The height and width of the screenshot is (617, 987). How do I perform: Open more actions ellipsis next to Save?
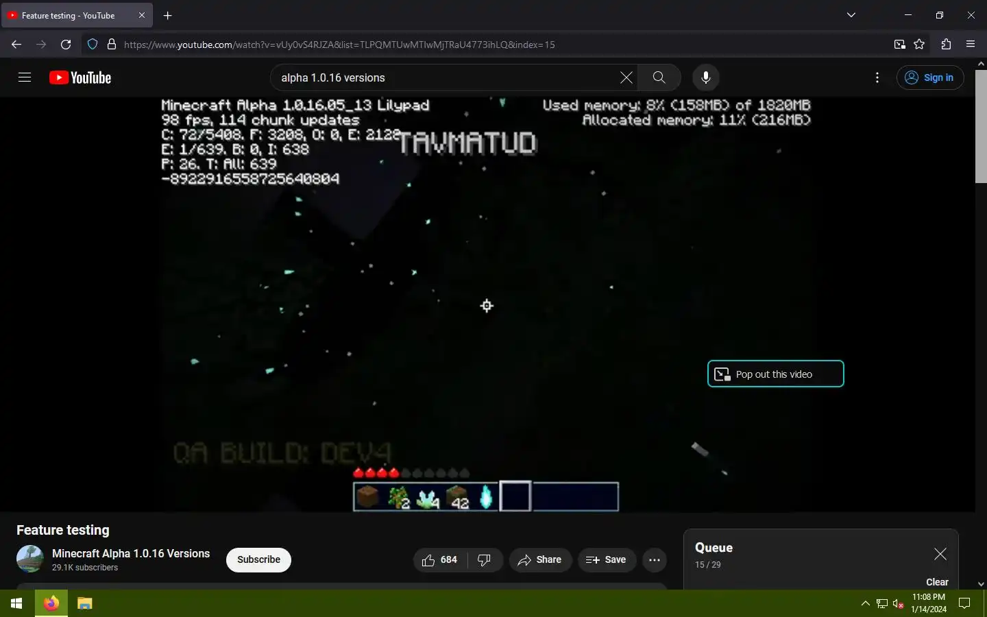(x=655, y=560)
